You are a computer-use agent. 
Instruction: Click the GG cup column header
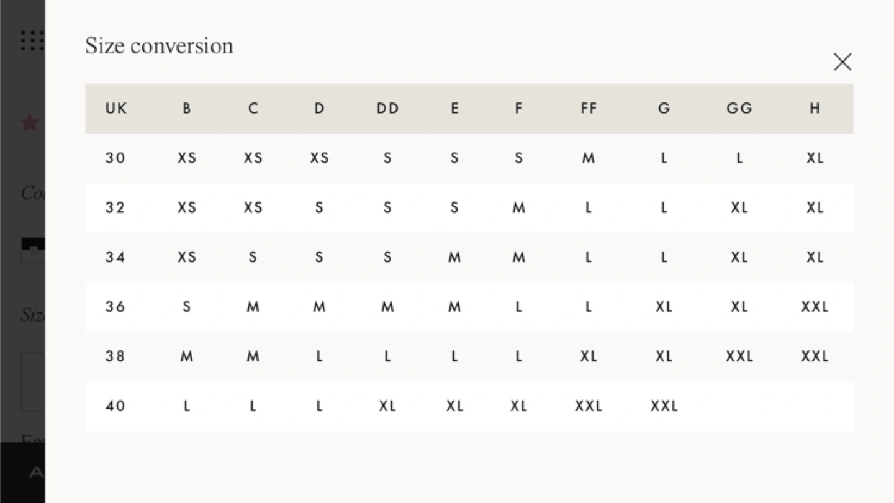tap(739, 109)
